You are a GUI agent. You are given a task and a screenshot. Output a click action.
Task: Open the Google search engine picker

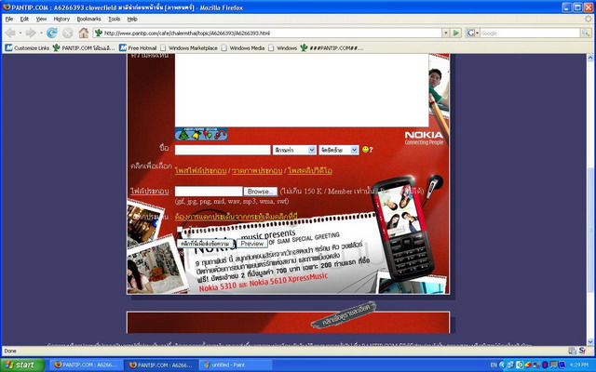(x=472, y=33)
